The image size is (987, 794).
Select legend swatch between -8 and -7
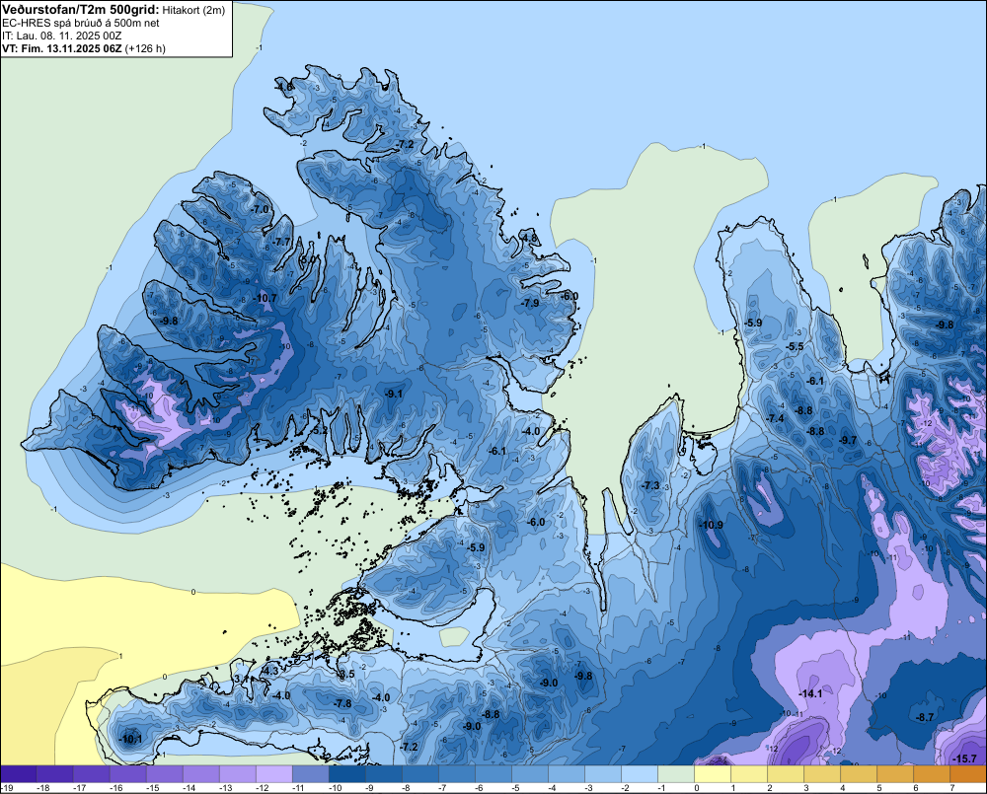pos(420,774)
